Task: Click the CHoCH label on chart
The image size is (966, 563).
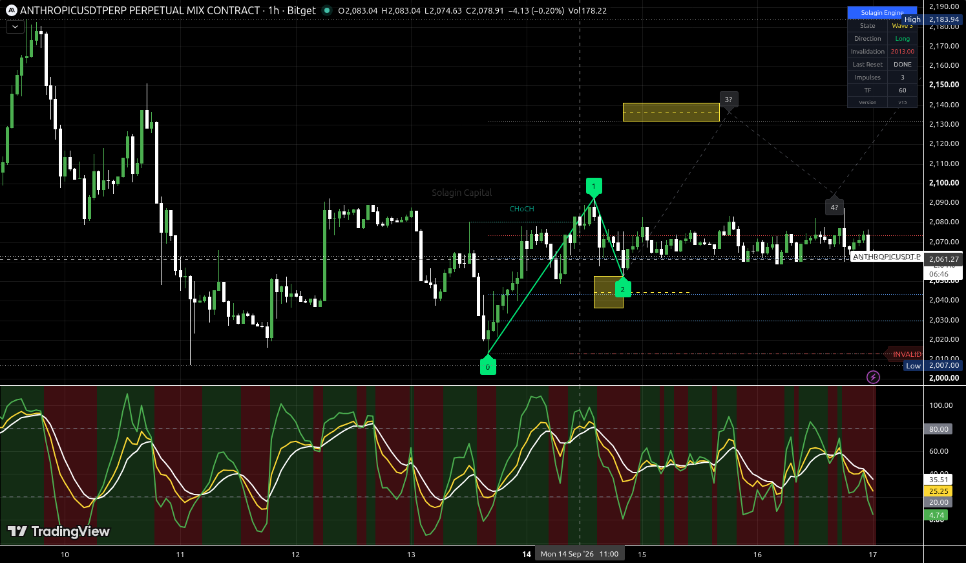Action: 521,209
